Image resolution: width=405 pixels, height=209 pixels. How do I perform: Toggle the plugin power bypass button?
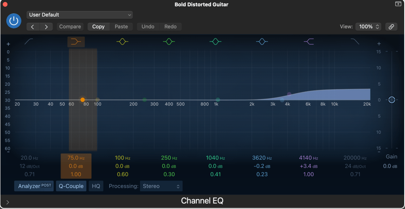click(14, 21)
